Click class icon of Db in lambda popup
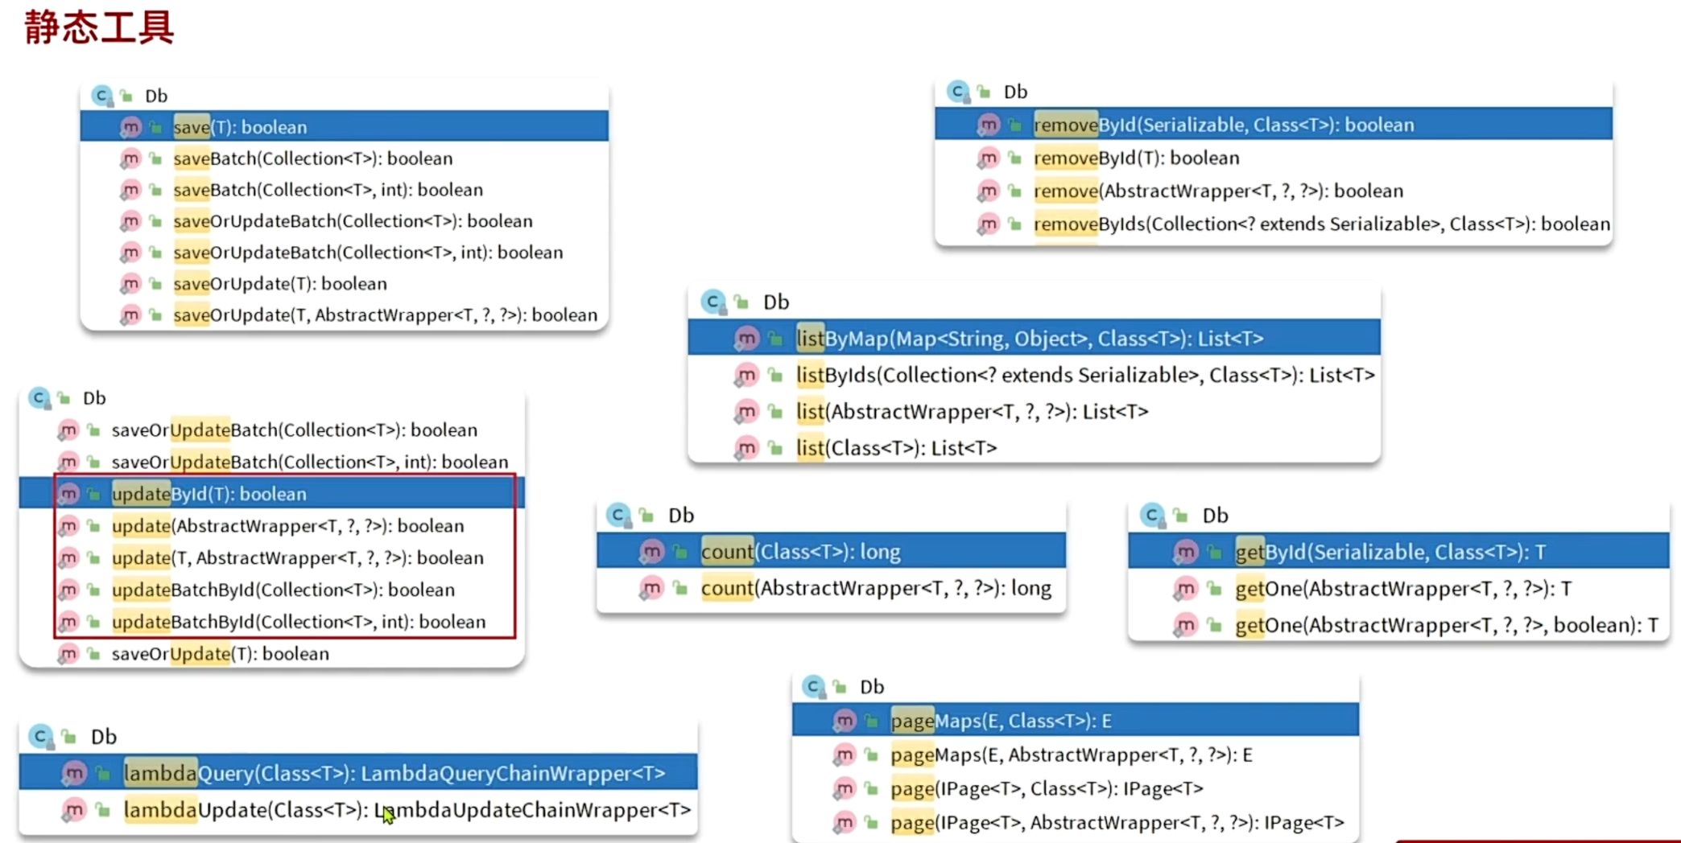This screenshot has width=1681, height=843. pos(40,737)
